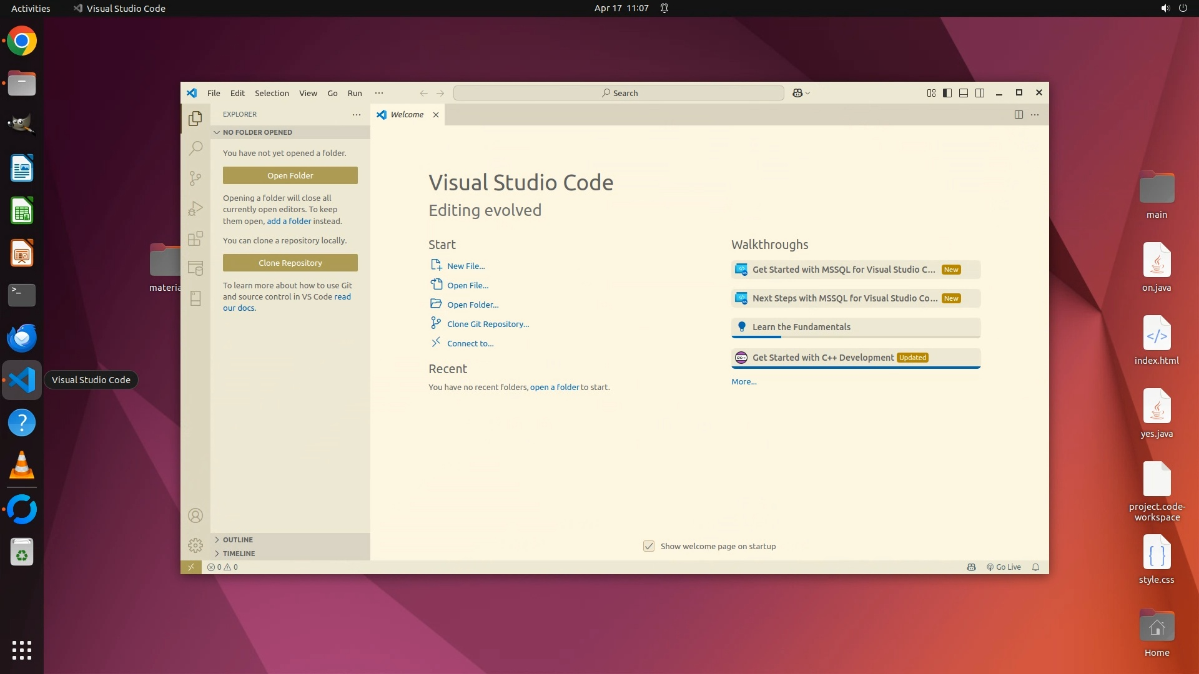Image resolution: width=1199 pixels, height=674 pixels.
Task: Open the Search view in activity bar
Action: coord(195,148)
